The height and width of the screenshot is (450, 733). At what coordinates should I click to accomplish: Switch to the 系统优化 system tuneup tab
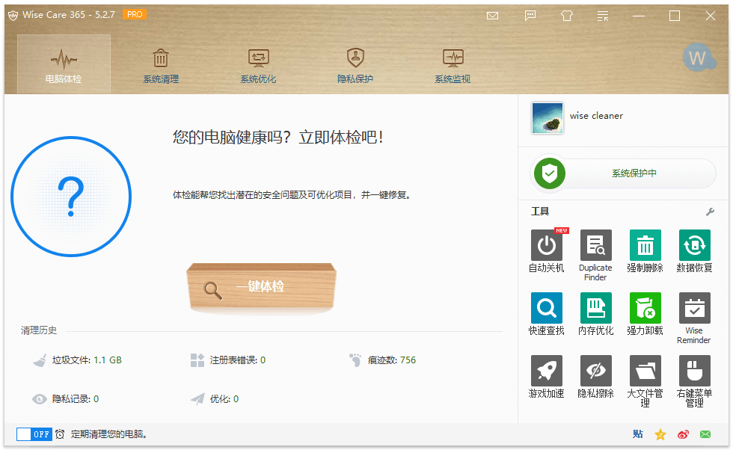point(258,67)
